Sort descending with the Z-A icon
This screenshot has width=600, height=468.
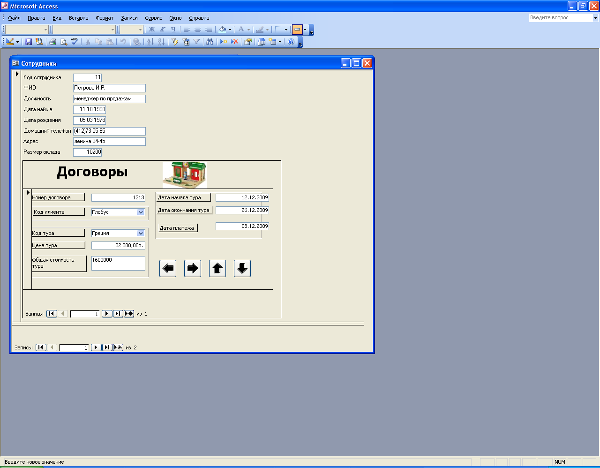(x=161, y=42)
